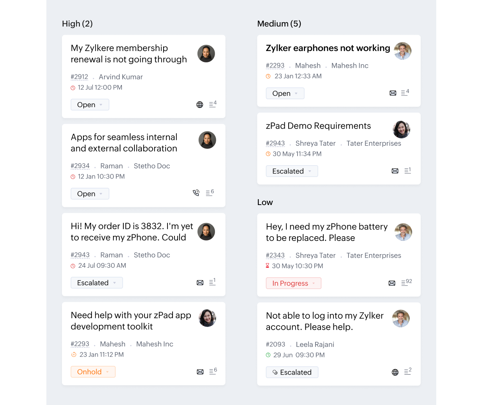Open Escalated status dropdown on zPad Demo Requirements
483x405 pixels.
pyautogui.click(x=292, y=171)
